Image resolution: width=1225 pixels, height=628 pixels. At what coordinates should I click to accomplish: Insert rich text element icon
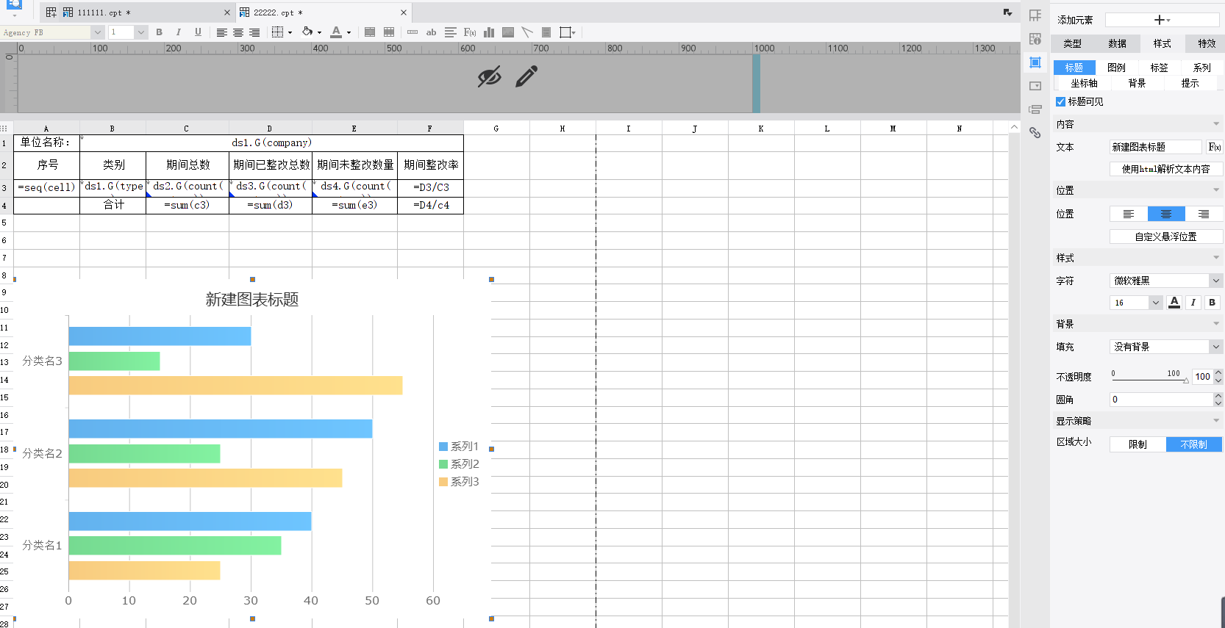(451, 32)
